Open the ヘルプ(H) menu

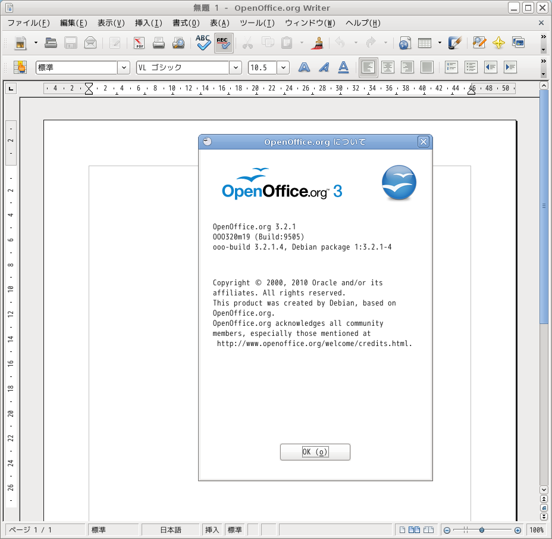[x=363, y=23]
